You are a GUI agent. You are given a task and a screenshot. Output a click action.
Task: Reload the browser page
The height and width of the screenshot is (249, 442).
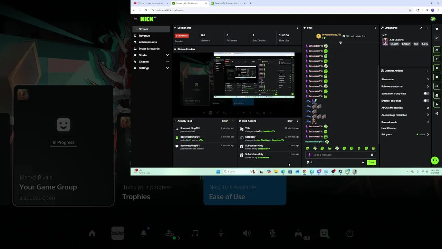point(146,10)
